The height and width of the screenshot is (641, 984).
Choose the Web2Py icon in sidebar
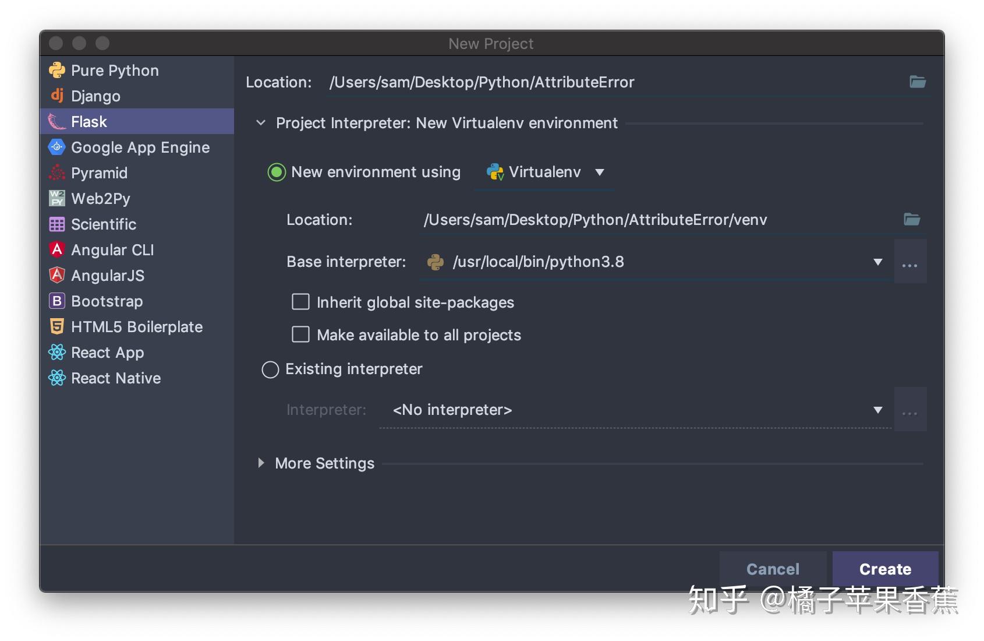coord(57,198)
